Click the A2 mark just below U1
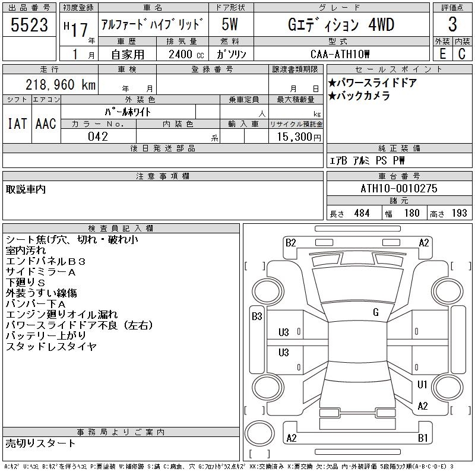 423,406
